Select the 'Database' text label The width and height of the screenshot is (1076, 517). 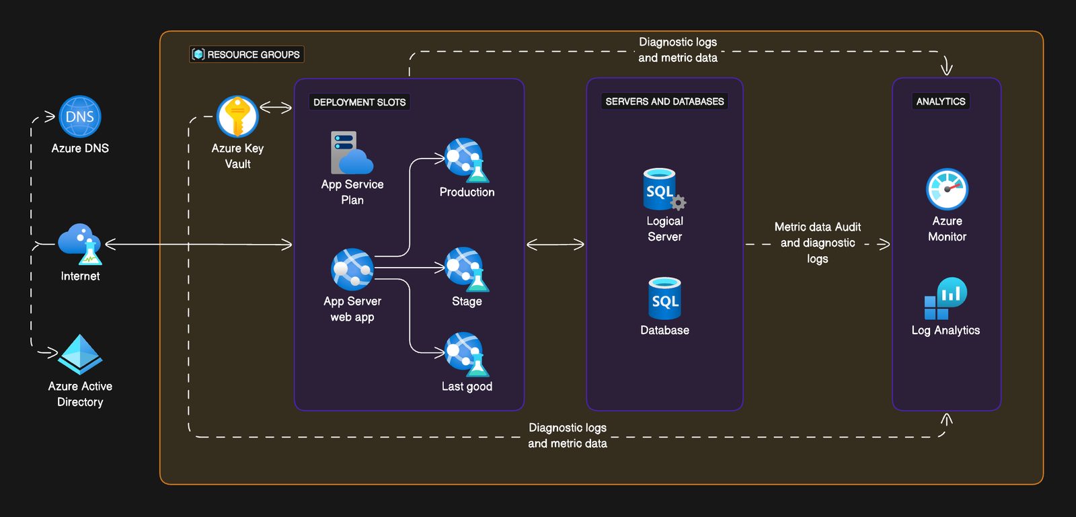664,330
